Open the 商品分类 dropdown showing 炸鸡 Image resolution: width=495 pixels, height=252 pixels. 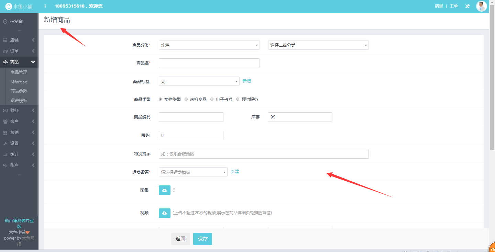[x=209, y=45]
